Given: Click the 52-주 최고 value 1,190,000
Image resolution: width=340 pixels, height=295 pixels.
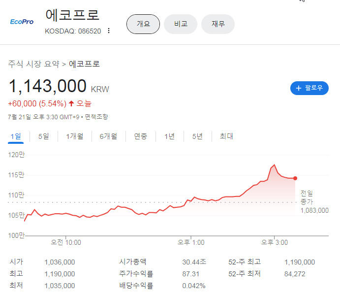Looking at the screenshot, I should click(300, 262).
